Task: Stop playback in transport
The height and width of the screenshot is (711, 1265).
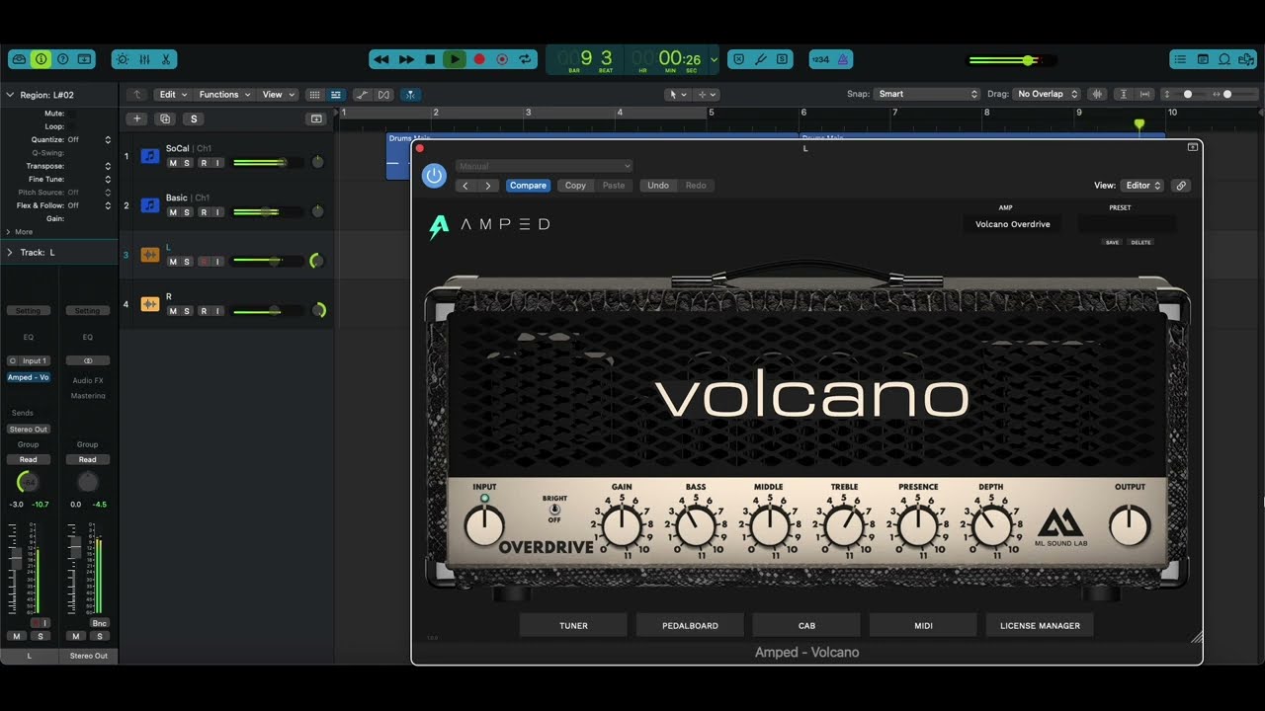Action: click(x=430, y=59)
